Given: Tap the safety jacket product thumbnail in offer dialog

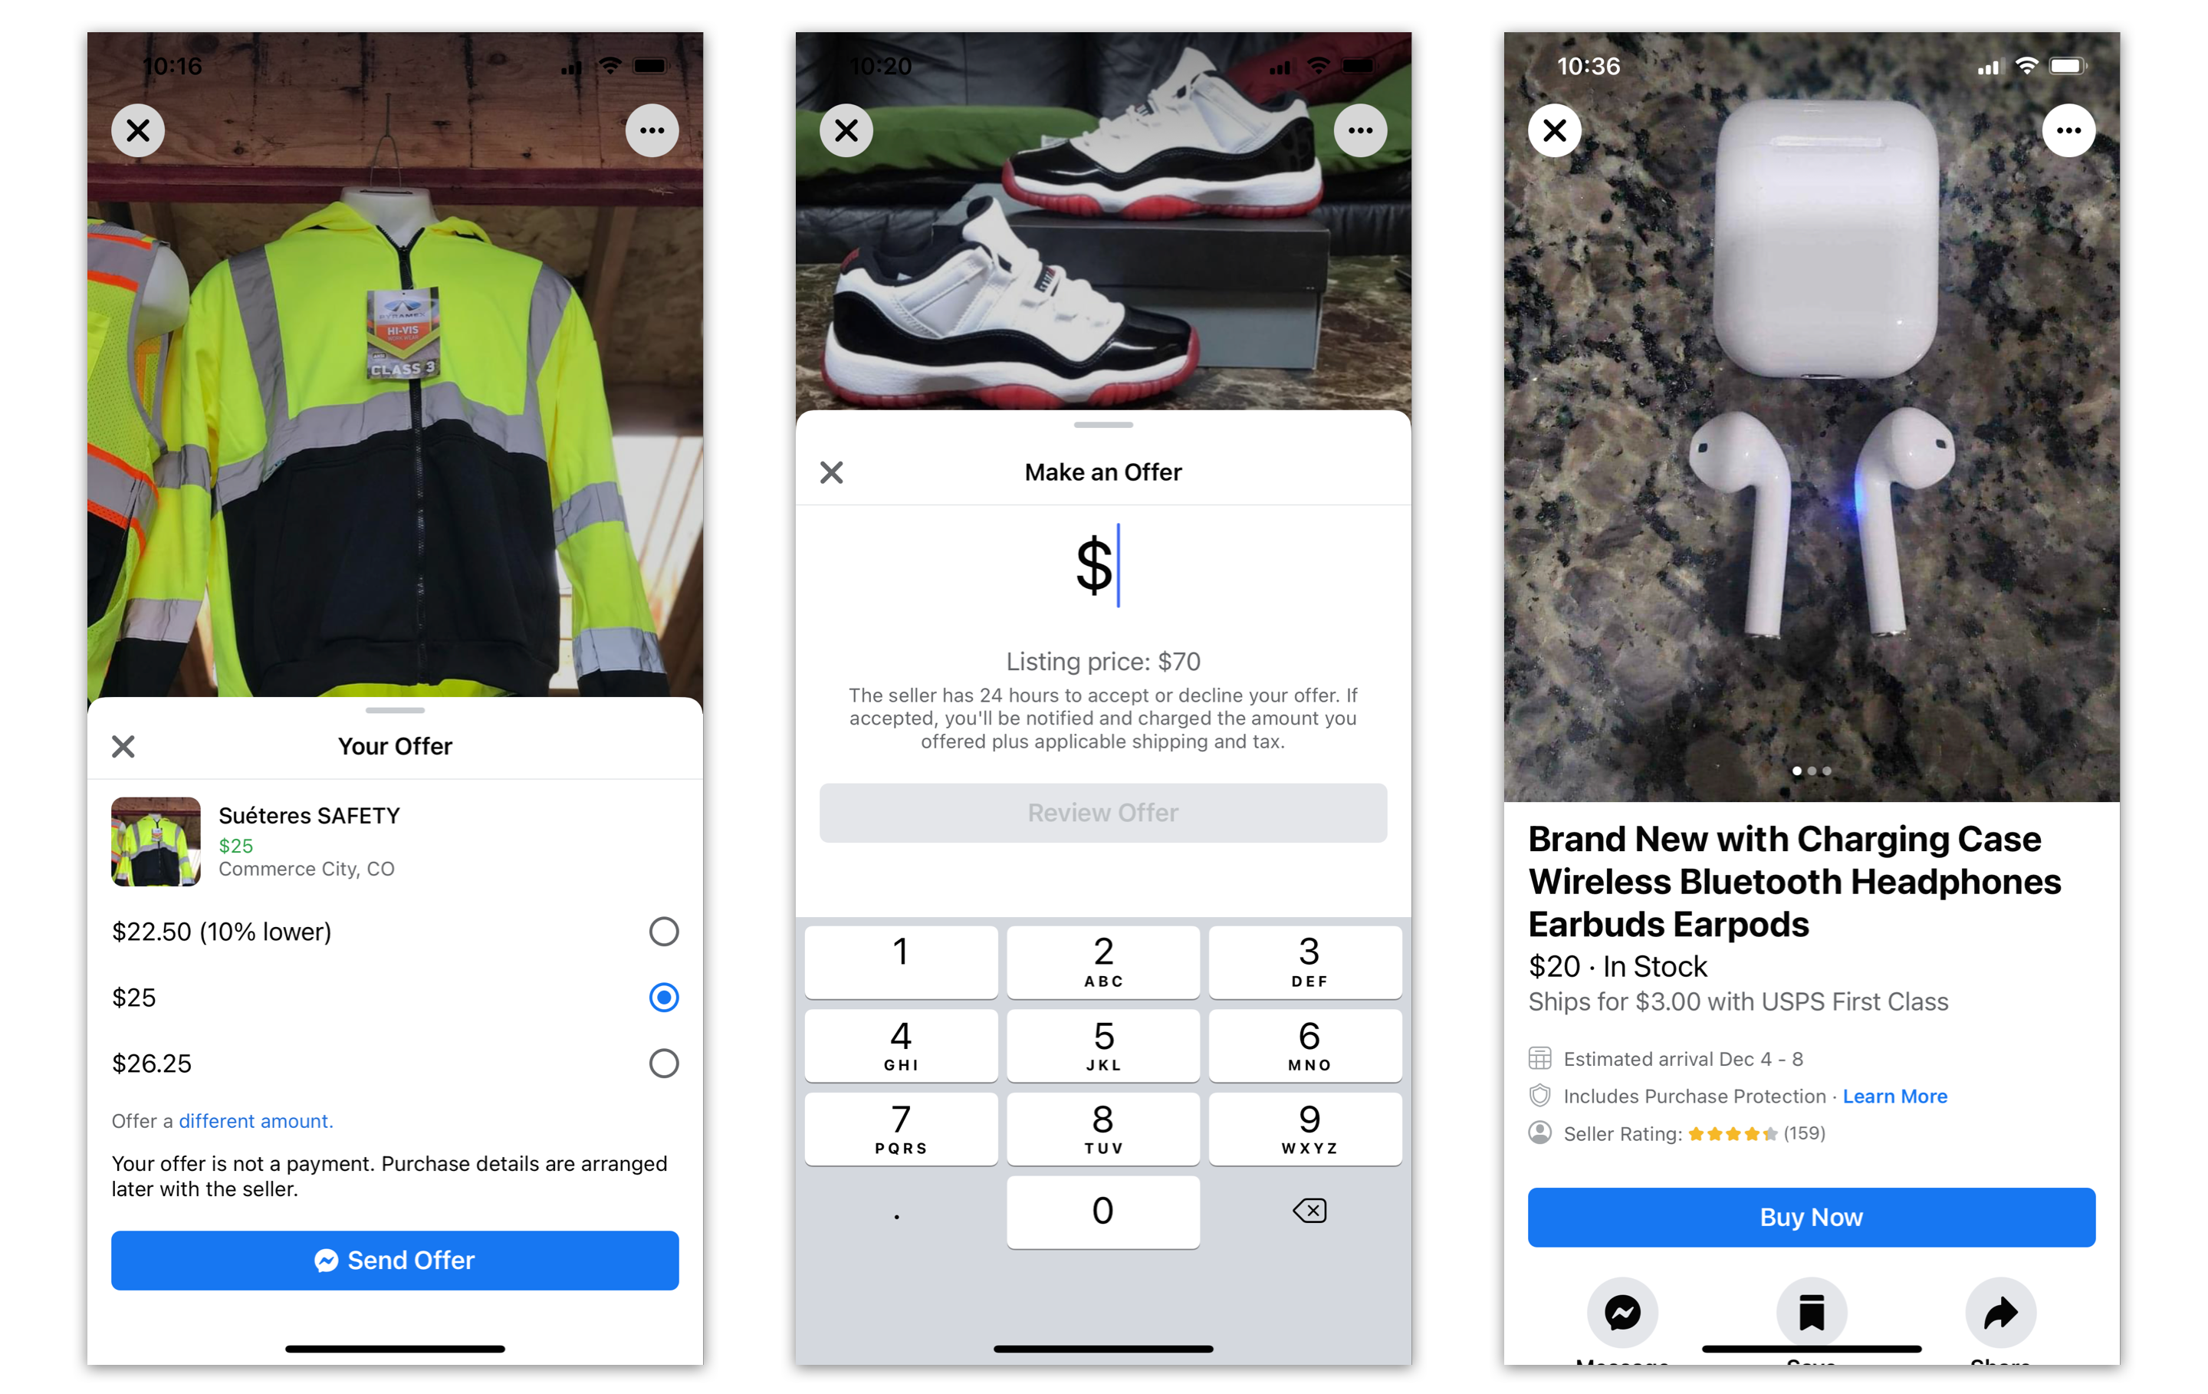Looking at the screenshot, I should tap(157, 837).
